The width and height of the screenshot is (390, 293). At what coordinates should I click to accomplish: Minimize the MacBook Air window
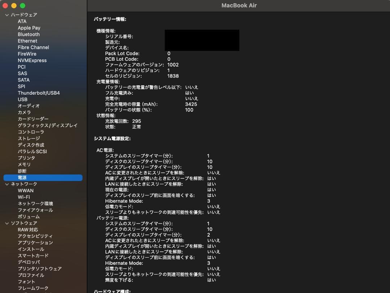pyautogui.click(x=14, y=5)
